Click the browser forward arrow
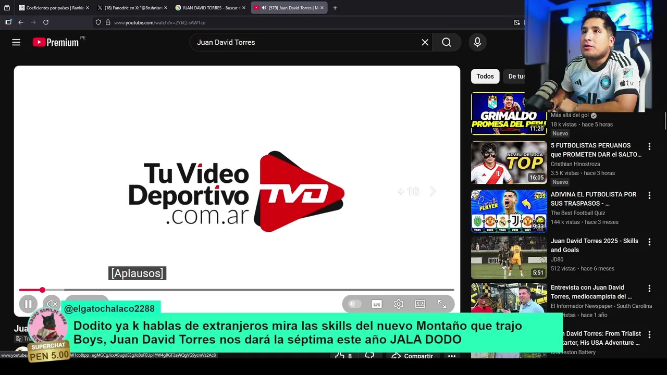 (33, 22)
